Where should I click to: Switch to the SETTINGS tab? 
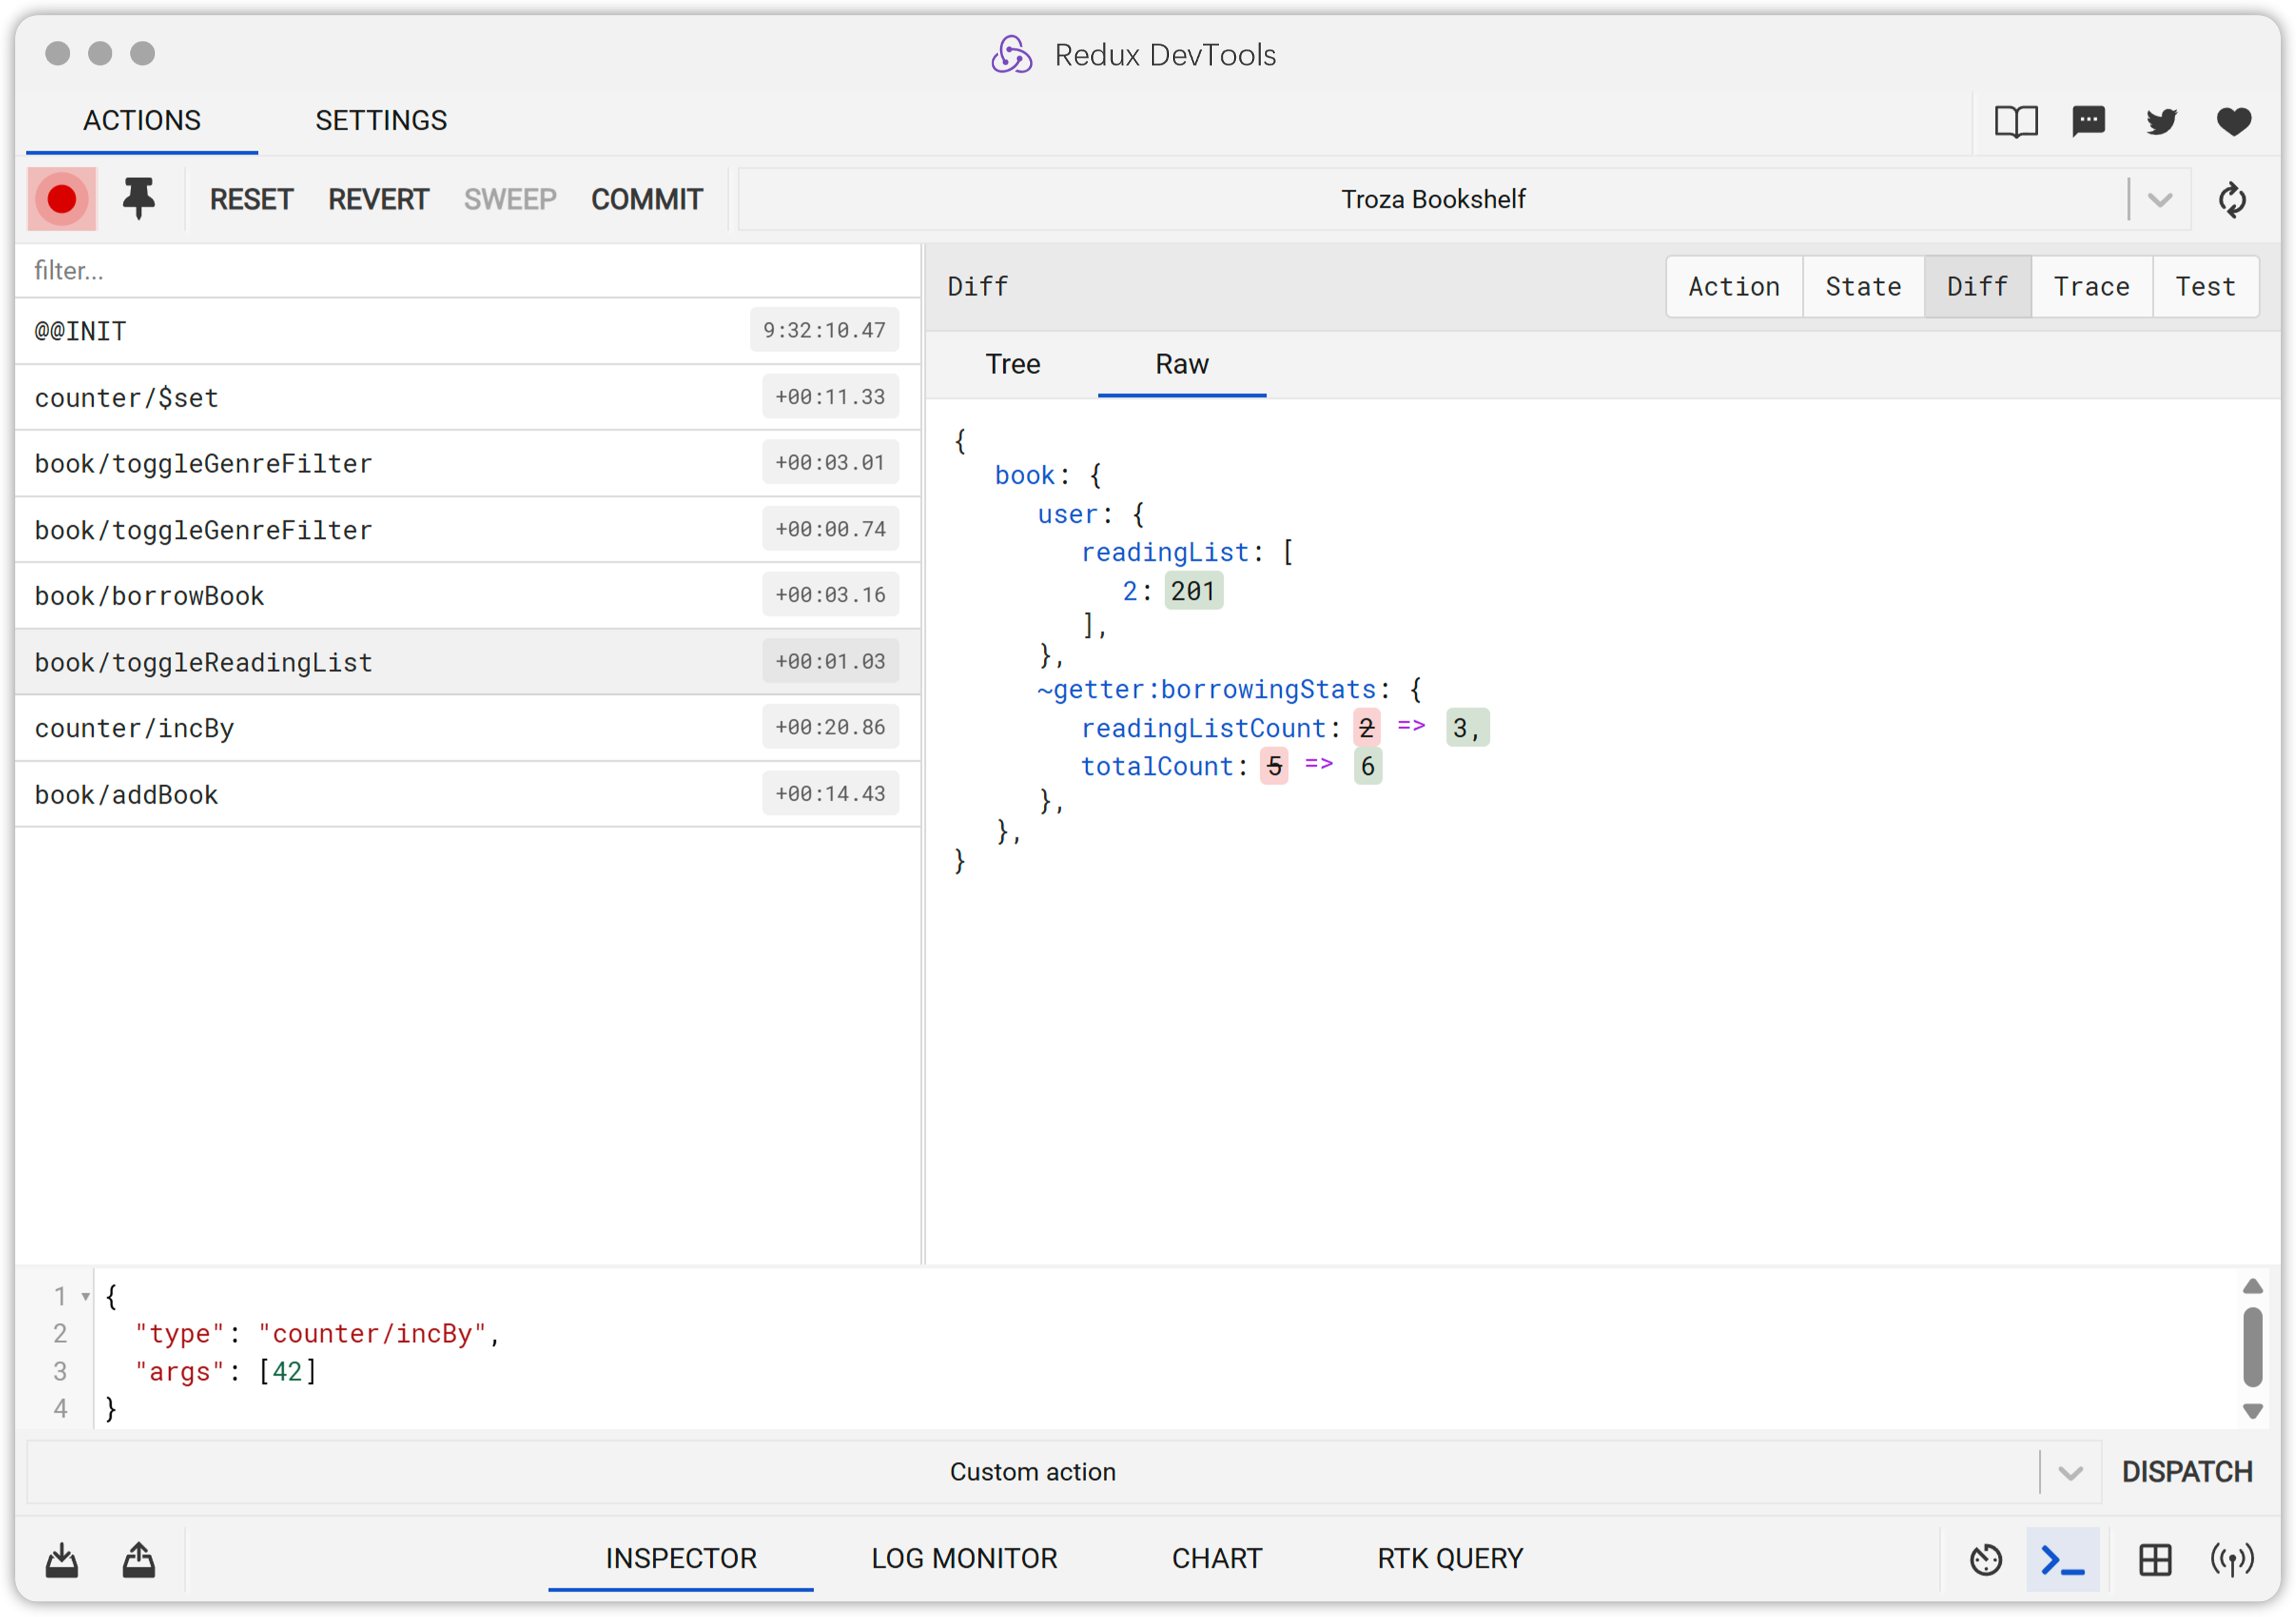point(381,120)
